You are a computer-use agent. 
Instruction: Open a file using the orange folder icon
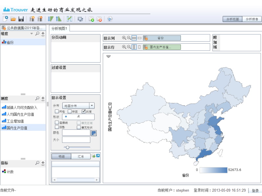point(13,19)
